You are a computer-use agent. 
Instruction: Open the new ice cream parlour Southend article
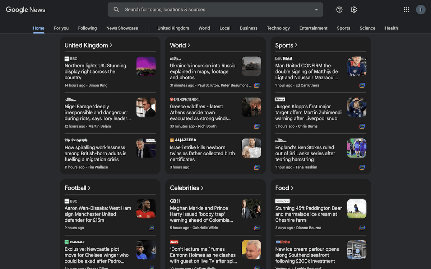coord(307,255)
